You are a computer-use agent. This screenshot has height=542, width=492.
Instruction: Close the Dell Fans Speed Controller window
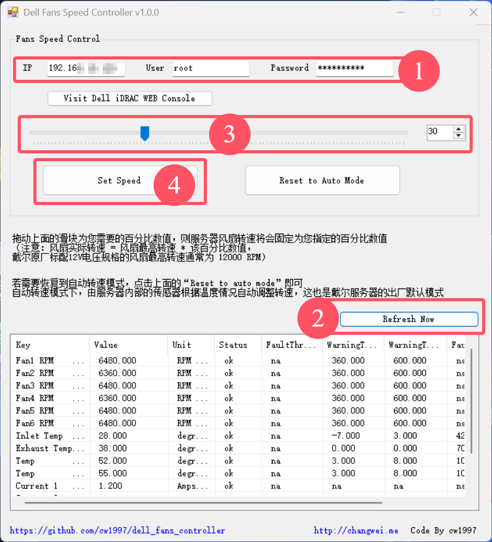coord(473,13)
